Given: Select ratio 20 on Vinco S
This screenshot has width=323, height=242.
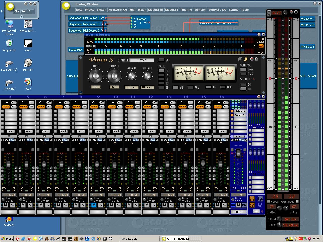Looking at the screenshot, I should (x=161, y=87).
